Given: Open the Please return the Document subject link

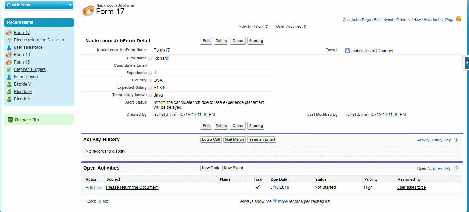Looking at the screenshot, I should 132,187.
